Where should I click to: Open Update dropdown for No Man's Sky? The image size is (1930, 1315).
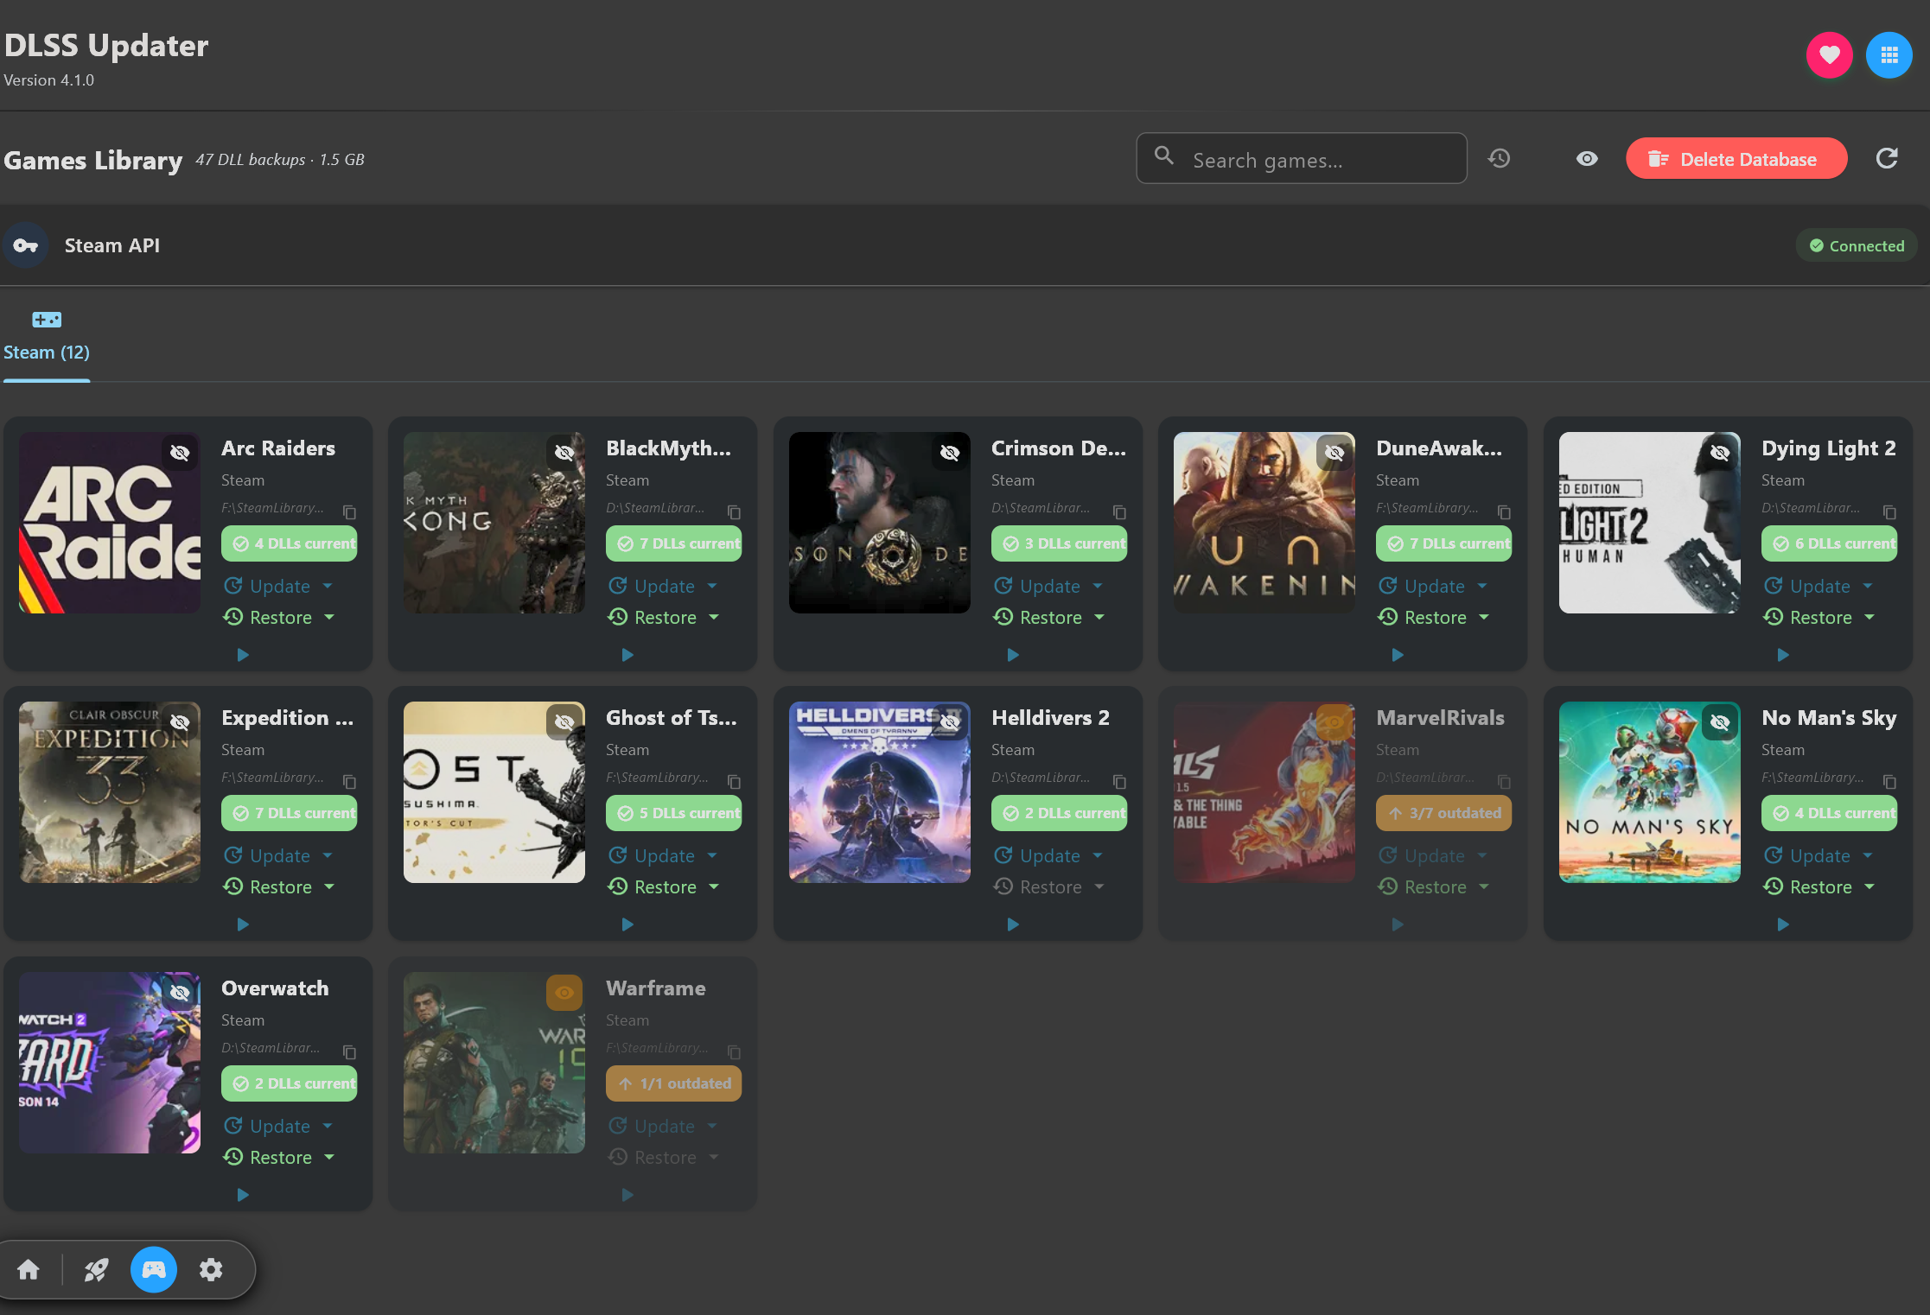pyautogui.click(x=1819, y=855)
